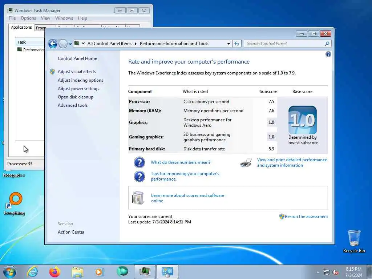The image size is (372, 279).
Task: Click 'Processes: 33' in Task Manager status bar
Action: 20,164
